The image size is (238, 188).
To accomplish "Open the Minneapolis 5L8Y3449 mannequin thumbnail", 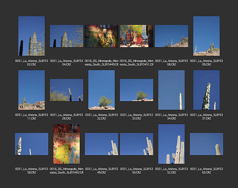I will click(101, 36).
